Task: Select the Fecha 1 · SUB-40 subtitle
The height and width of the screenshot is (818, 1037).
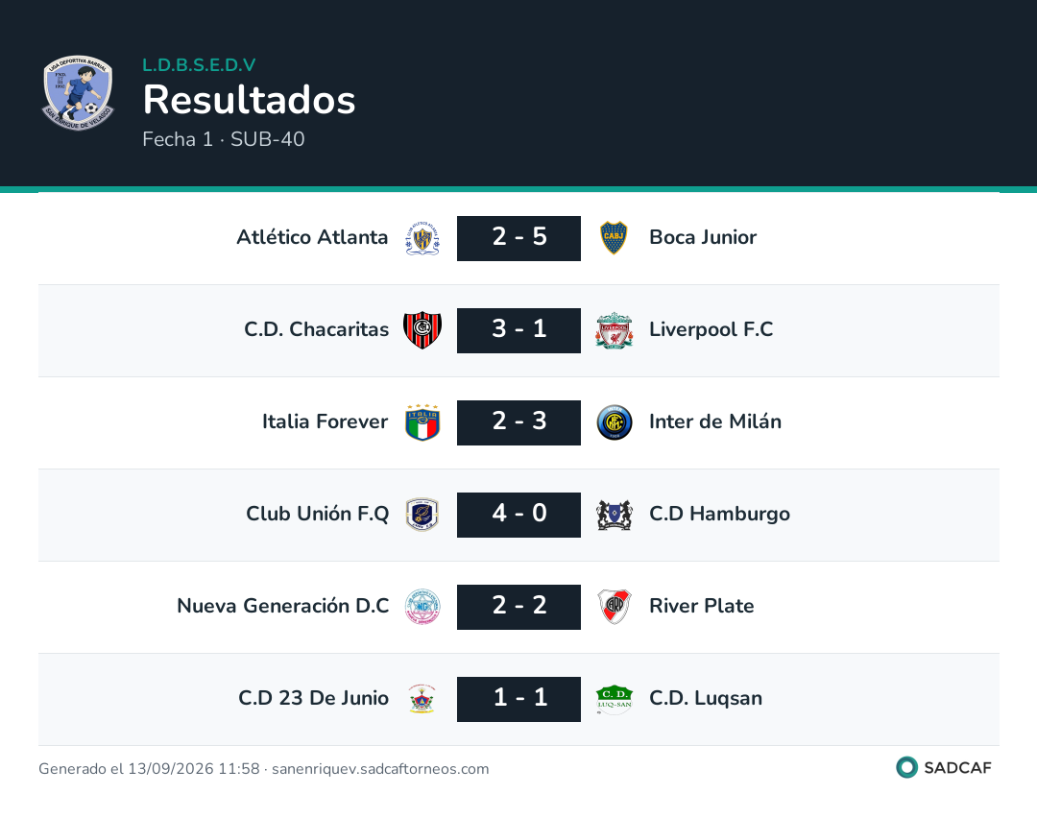Action: [x=224, y=139]
